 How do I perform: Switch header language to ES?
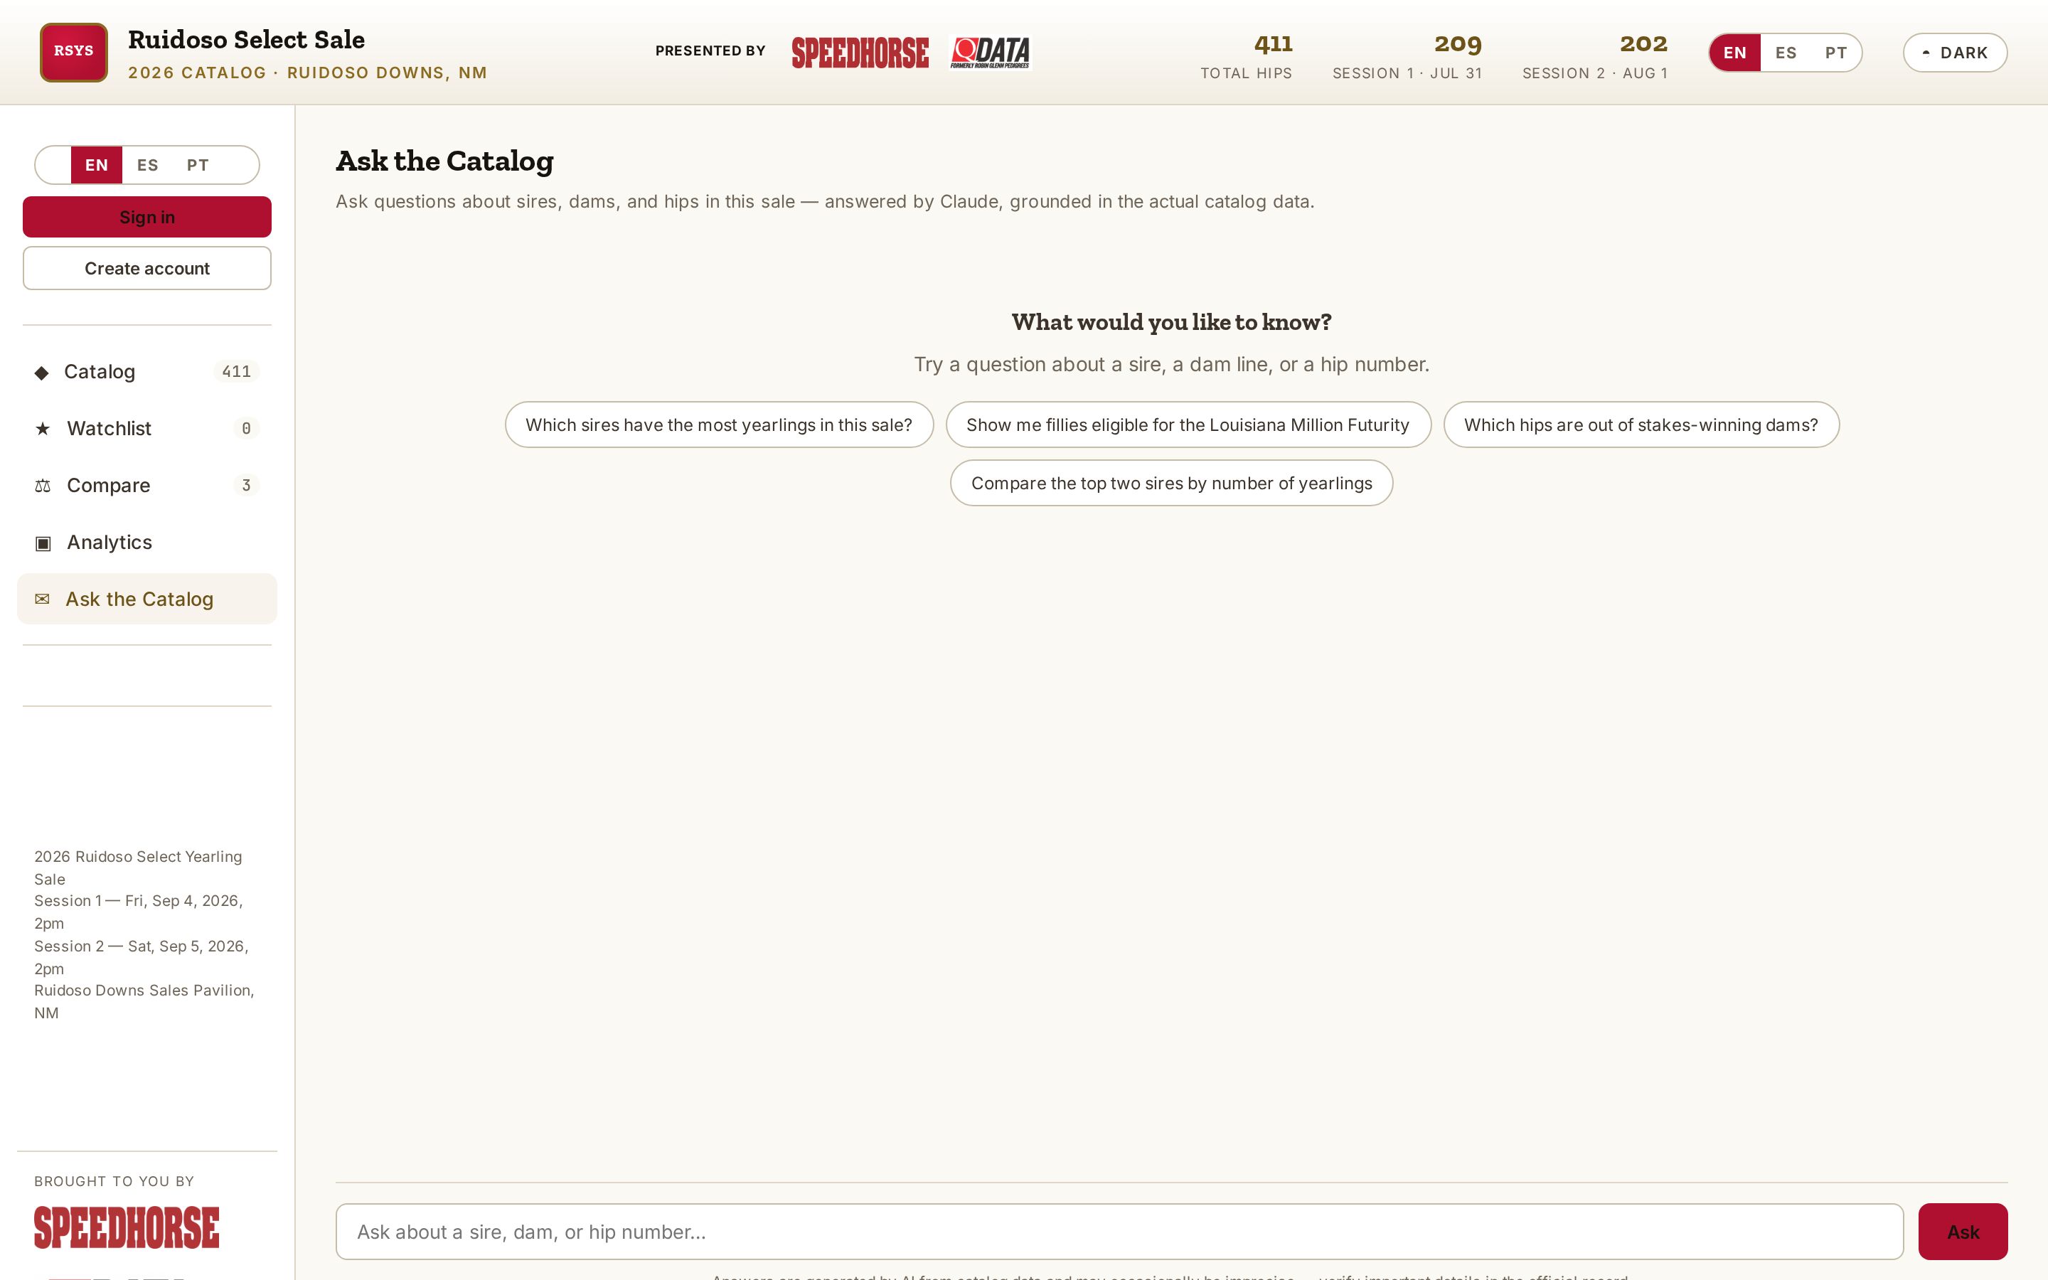click(1786, 53)
